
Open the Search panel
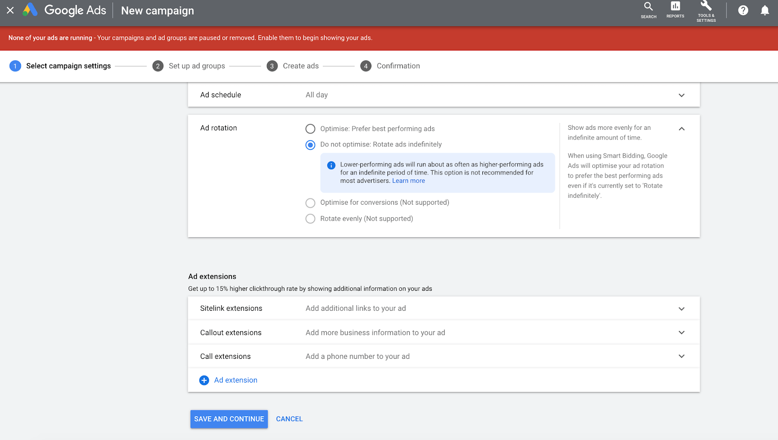648,10
